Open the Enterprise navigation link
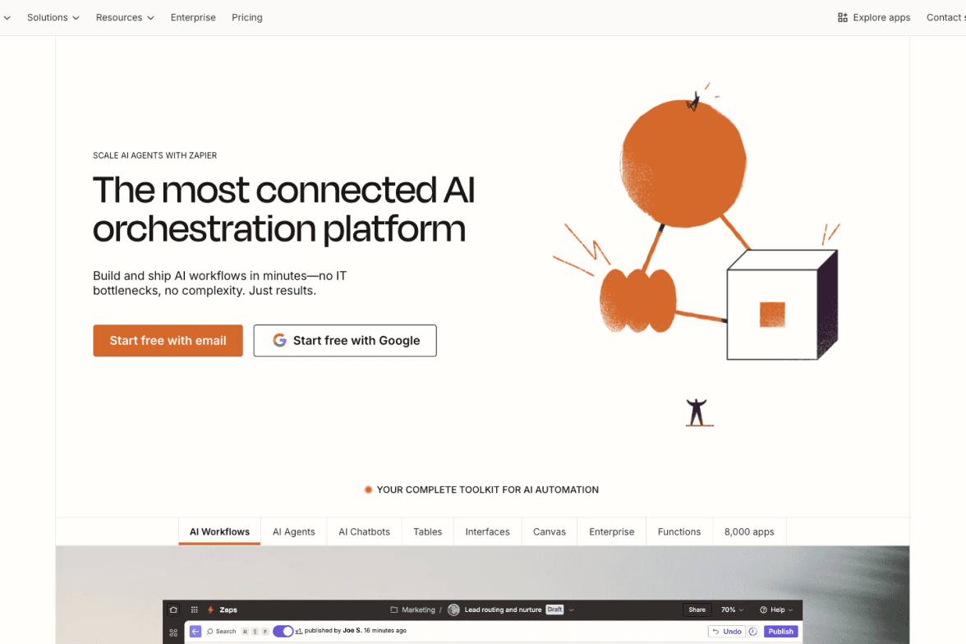966x644 pixels. 193,17
